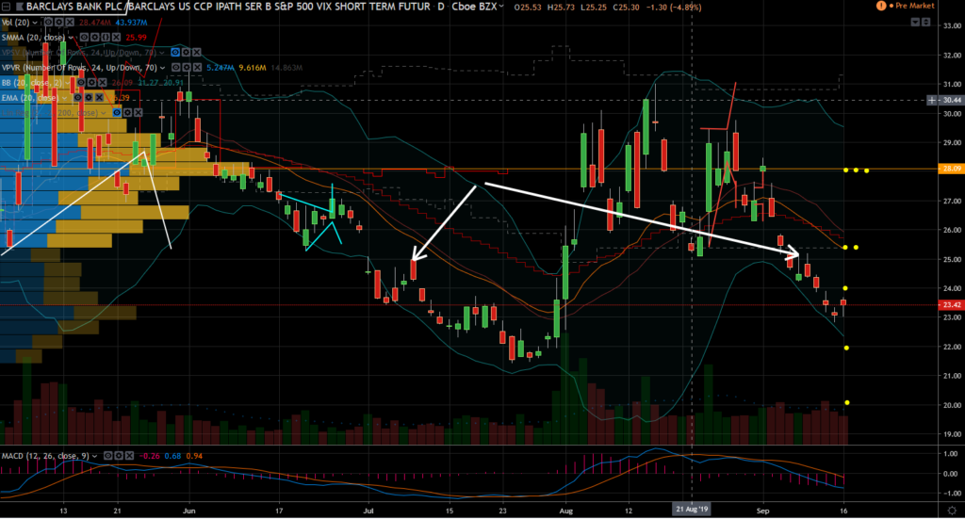Open SMMA source code braces icon

point(106,38)
